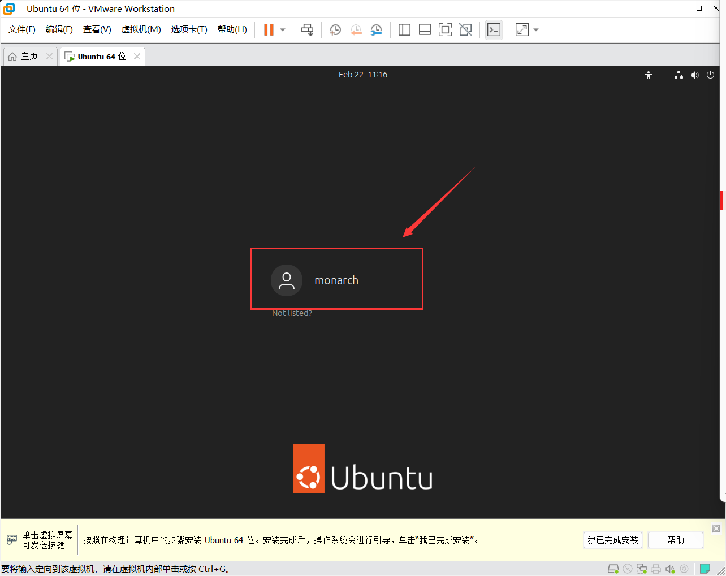726x576 pixels.
Task: Click the hard disk status icon
Action: (613, 569)
